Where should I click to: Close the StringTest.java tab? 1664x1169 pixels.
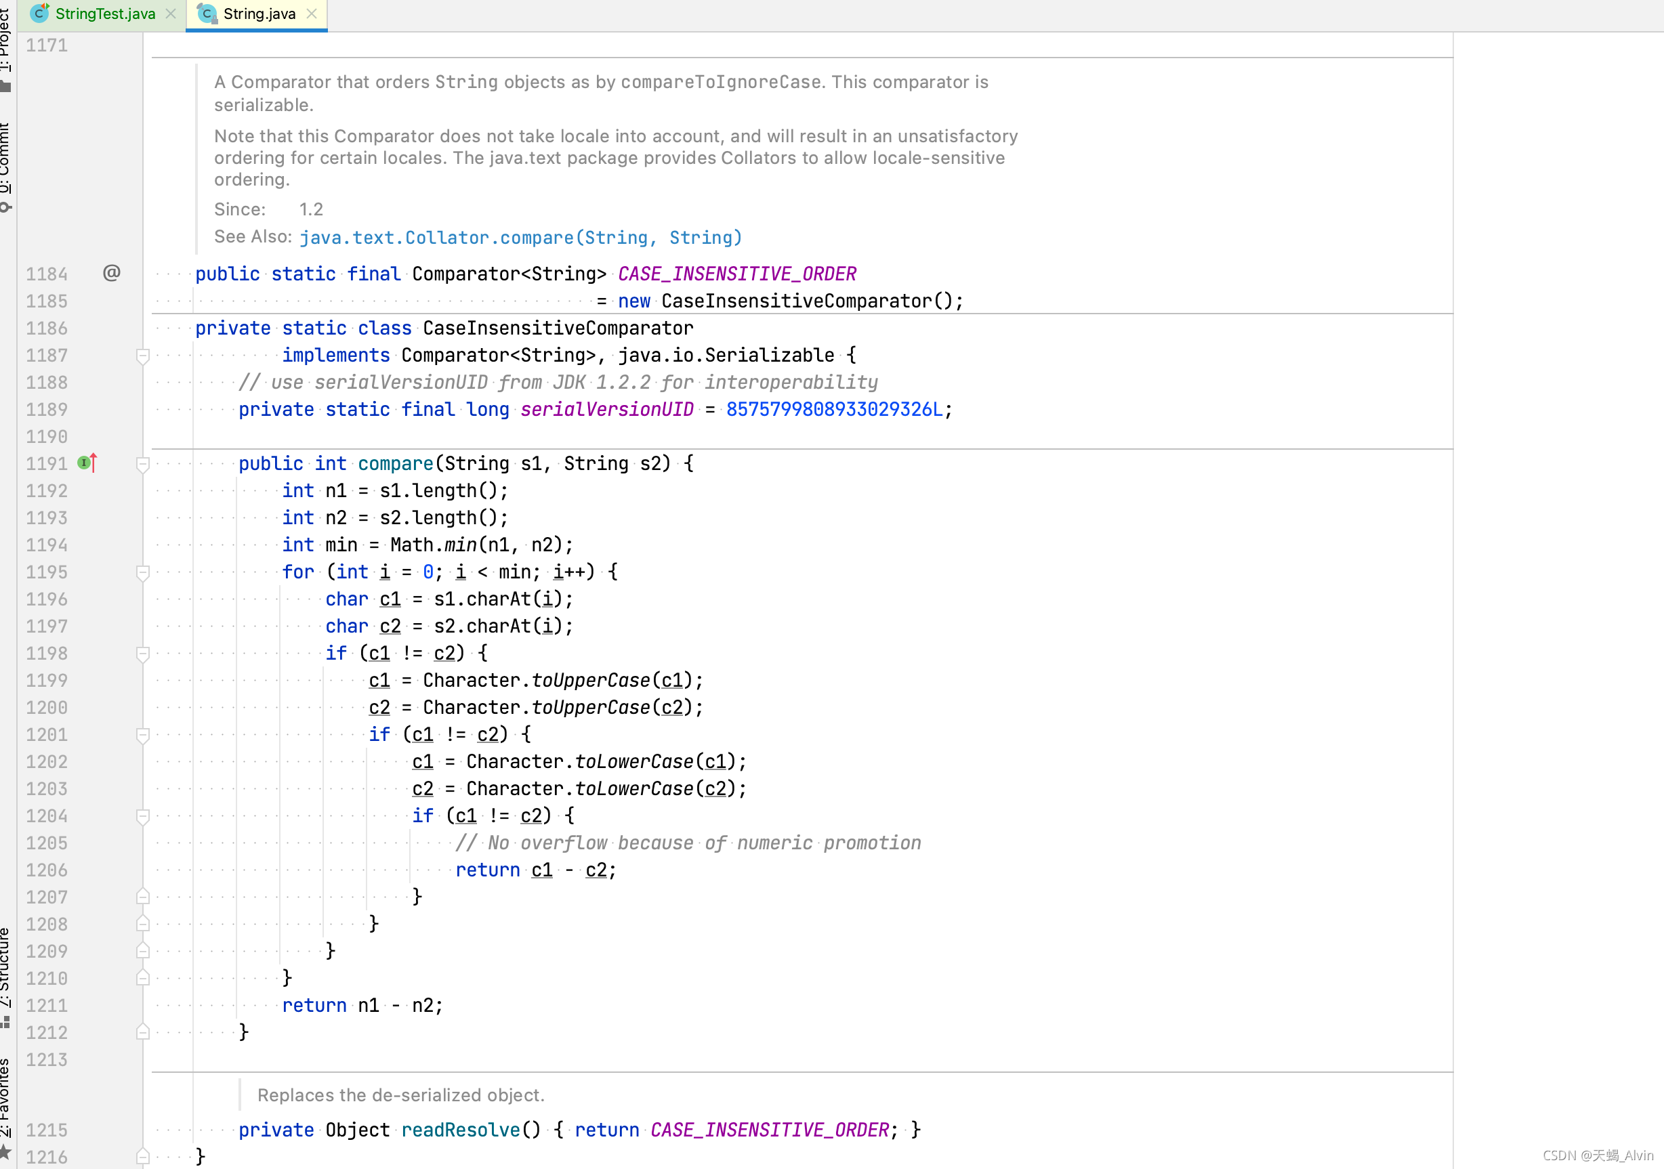click(171, 13)
